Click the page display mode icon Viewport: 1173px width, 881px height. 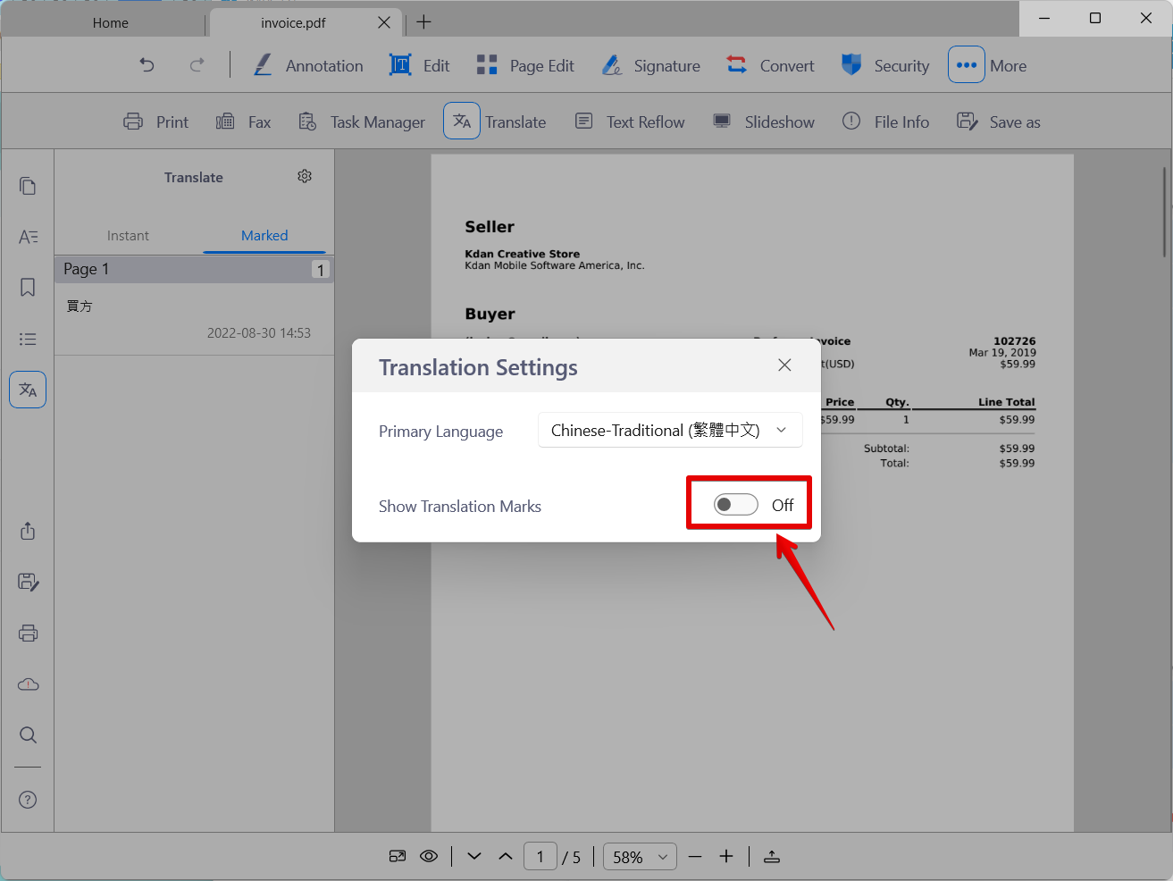coord(398,856)
